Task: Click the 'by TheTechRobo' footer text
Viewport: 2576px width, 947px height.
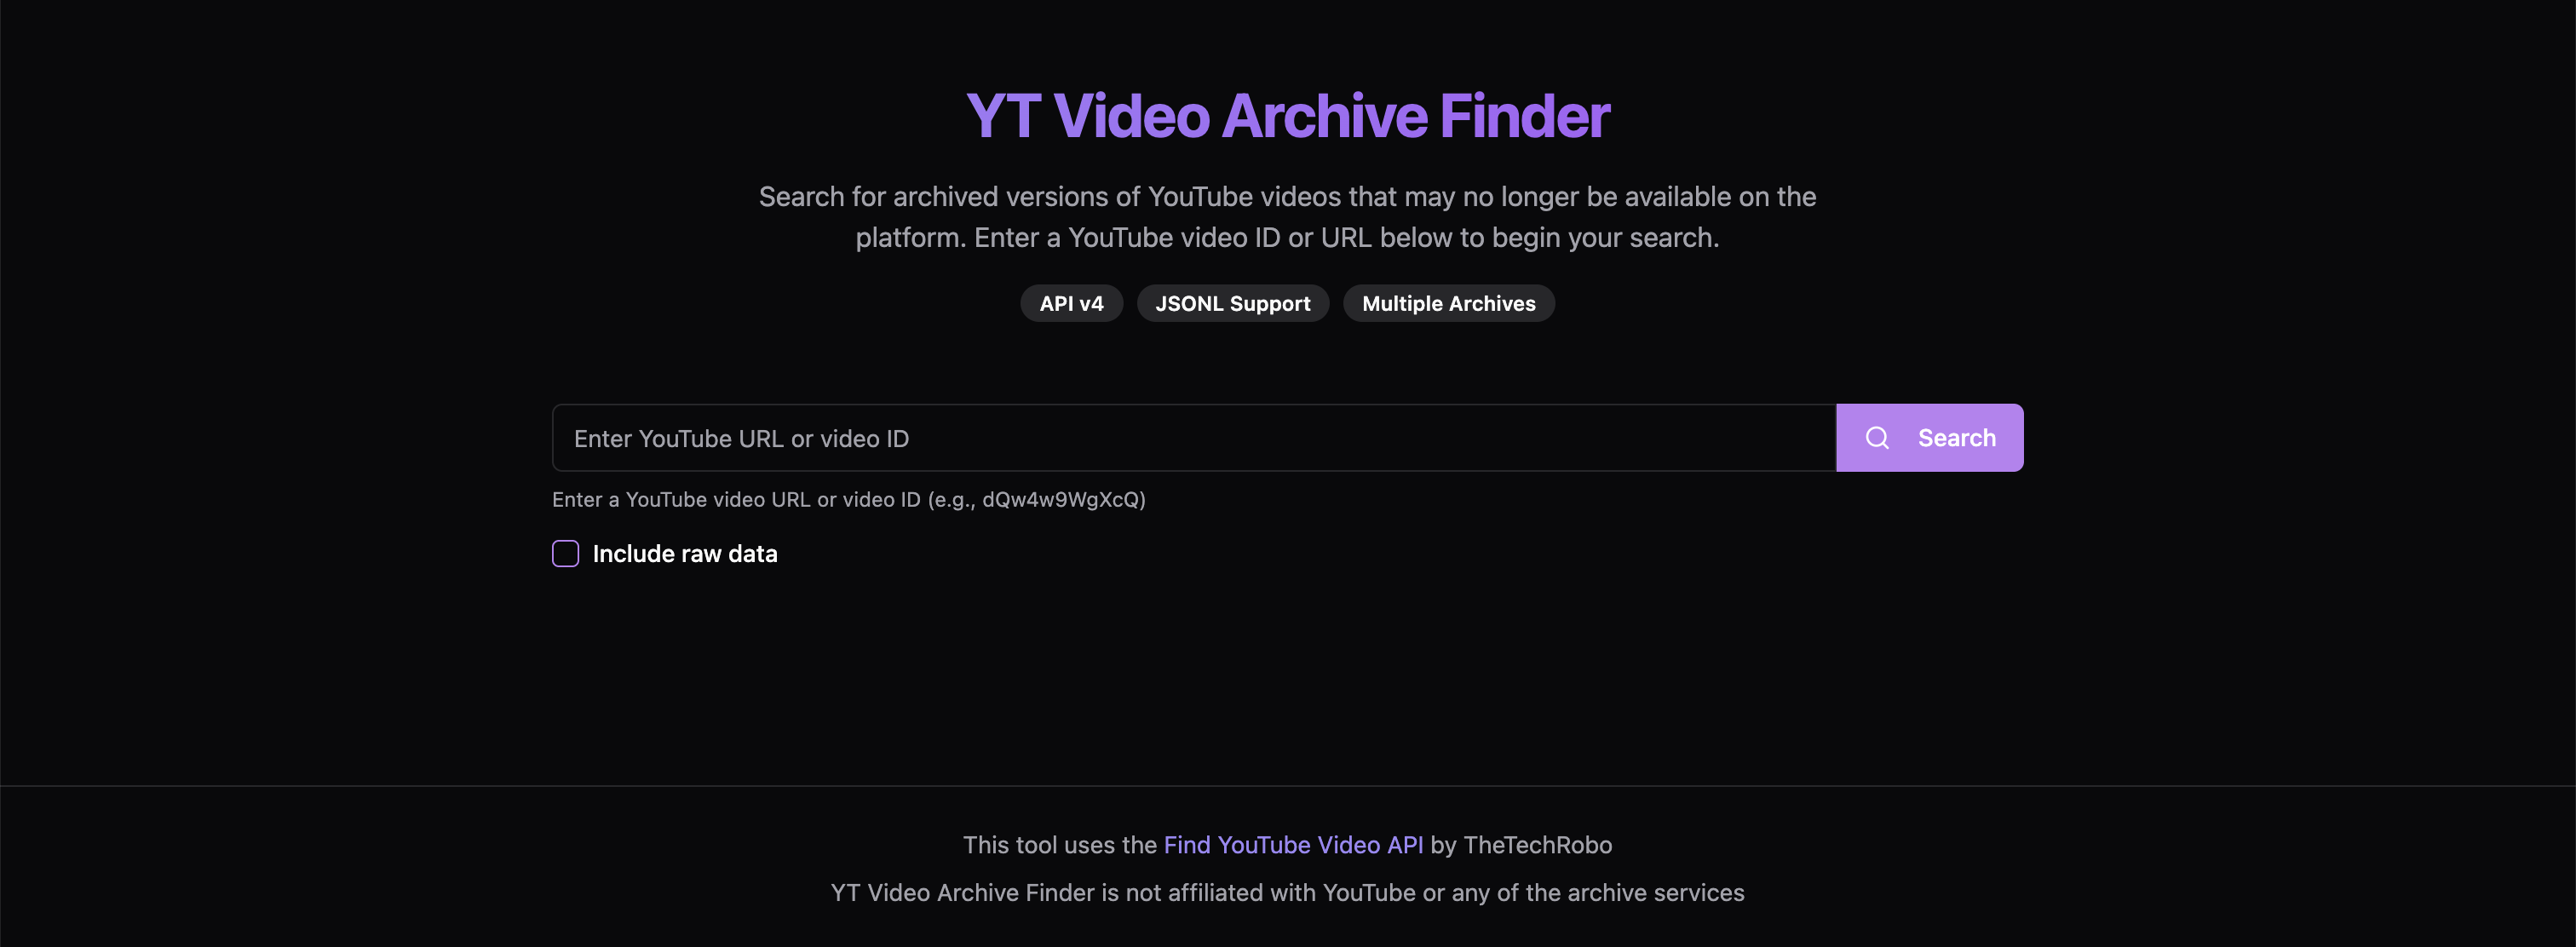Action: [x=1521, y=845]
